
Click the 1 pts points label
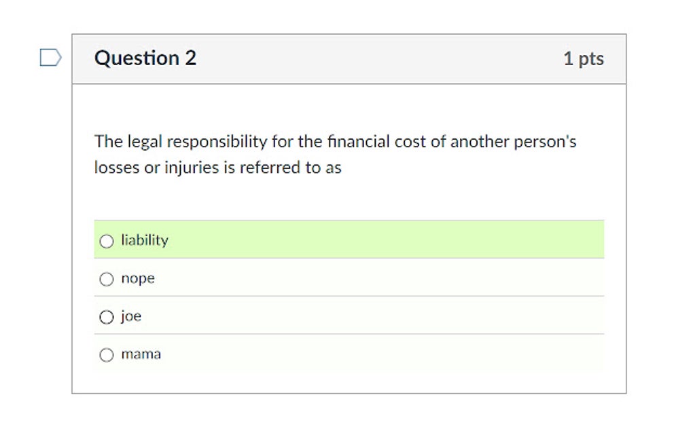tap(583, 59)
